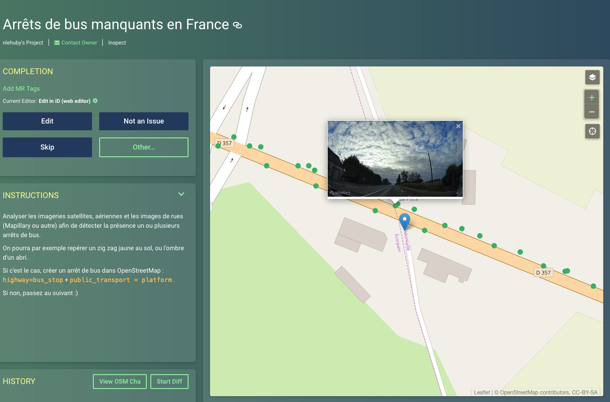Open the Other... options
This screenshot has width=610, height=402.
(144, 147)
